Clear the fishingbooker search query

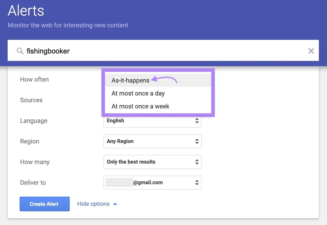pyautogui.click(x=311, y=51)
